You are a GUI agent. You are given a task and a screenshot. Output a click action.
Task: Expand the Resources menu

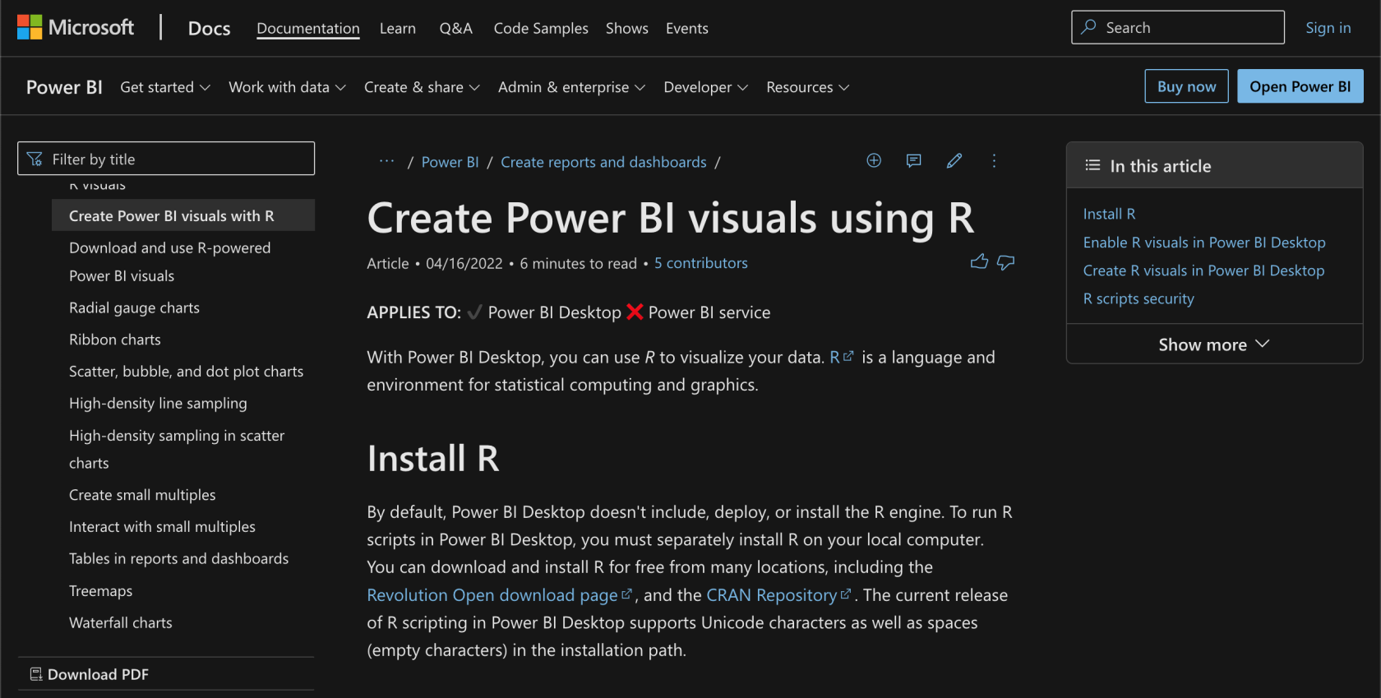tap(807, 87)
